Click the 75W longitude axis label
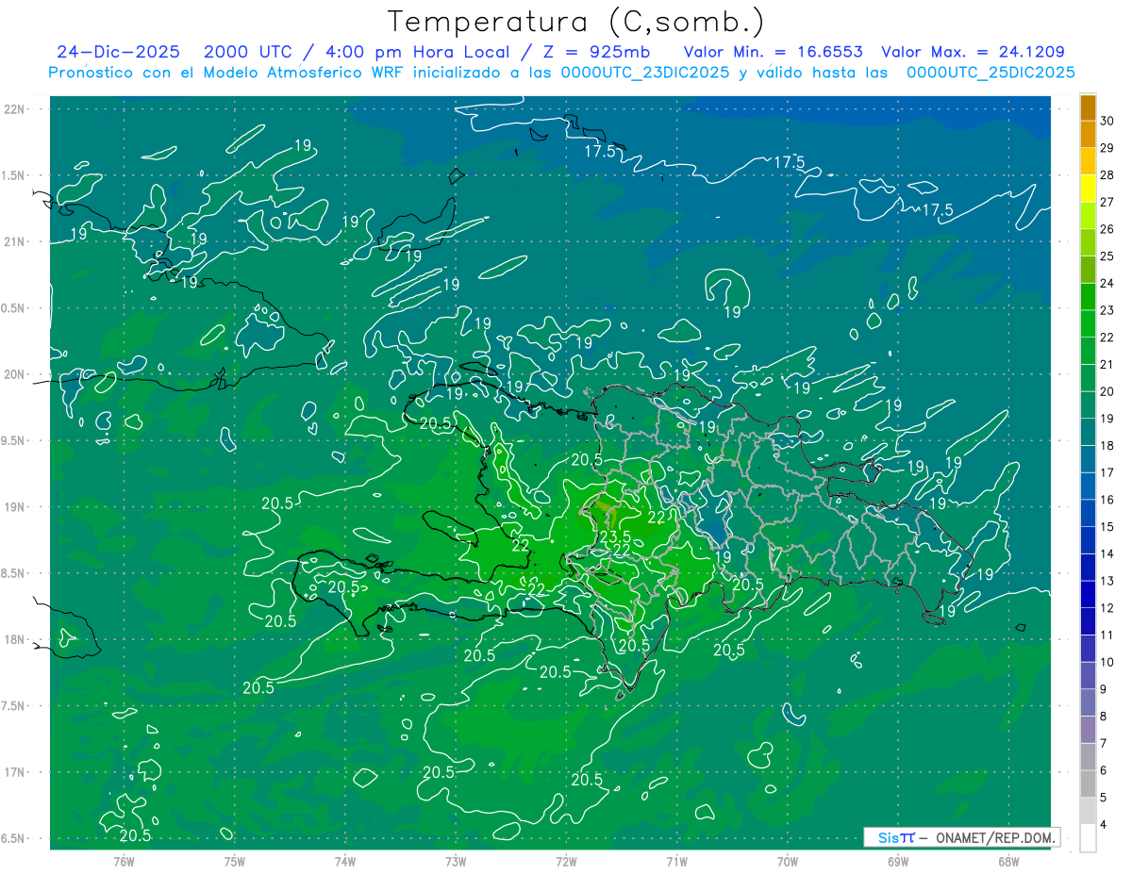 235,862
